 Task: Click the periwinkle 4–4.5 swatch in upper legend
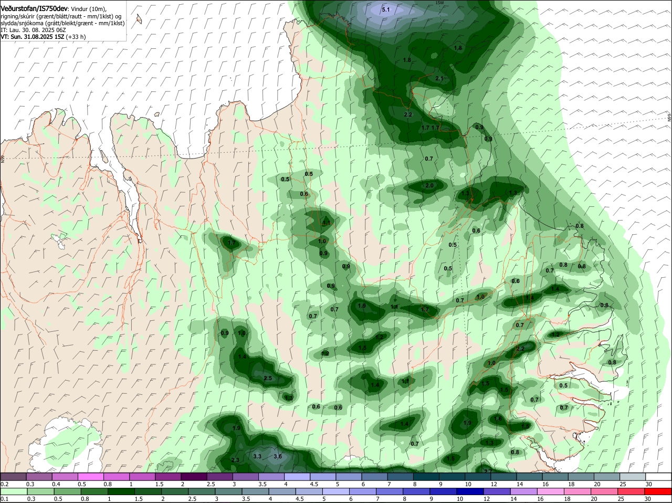coord(298,477)
